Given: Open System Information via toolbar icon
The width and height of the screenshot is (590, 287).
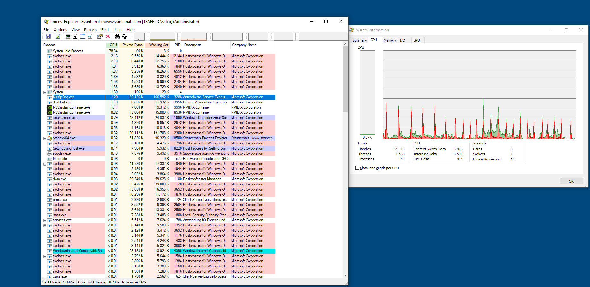Looking at the screenshot, I should click(x=68, y=37).
